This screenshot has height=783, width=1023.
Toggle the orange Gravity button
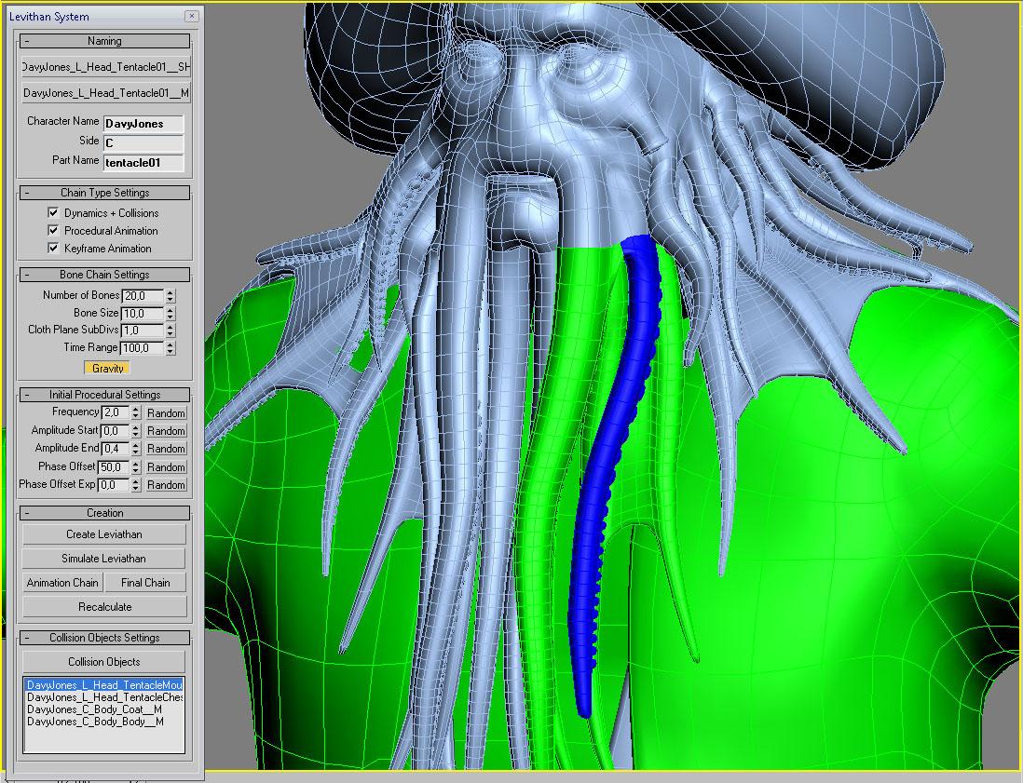[108, 369]
